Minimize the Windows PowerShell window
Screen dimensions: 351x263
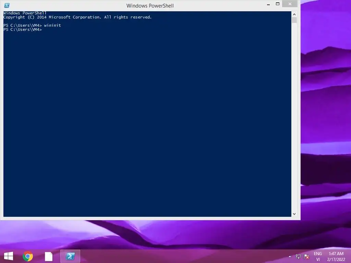268,4
